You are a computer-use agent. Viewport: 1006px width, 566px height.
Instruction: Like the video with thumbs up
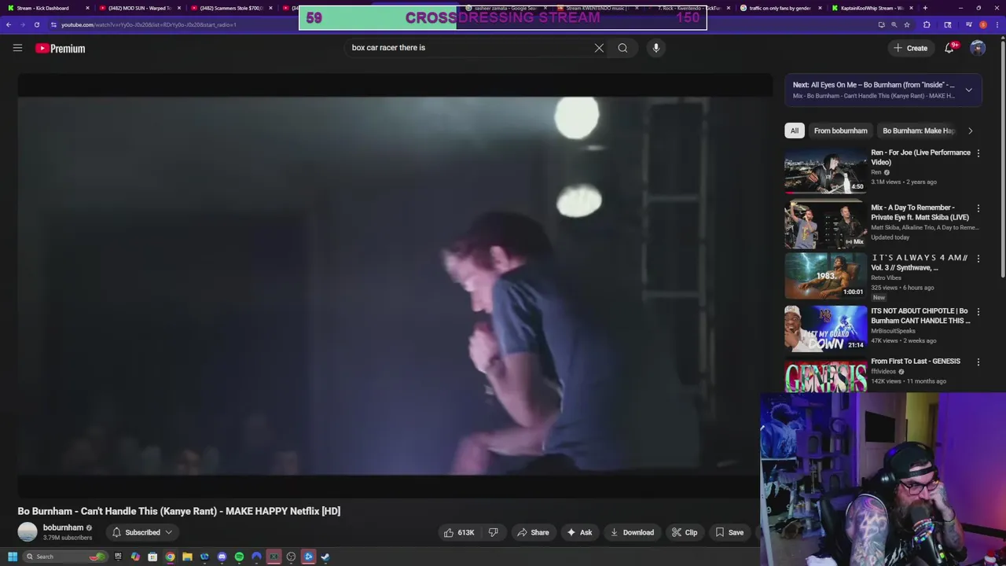pos(459,532)
